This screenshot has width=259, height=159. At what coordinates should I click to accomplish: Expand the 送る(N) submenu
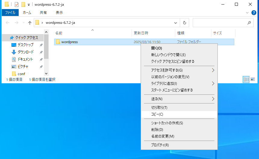pos(213,99)
